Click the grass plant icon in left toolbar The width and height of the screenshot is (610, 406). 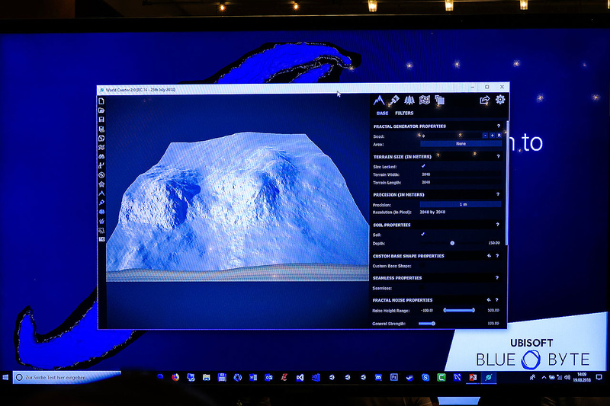101,221
